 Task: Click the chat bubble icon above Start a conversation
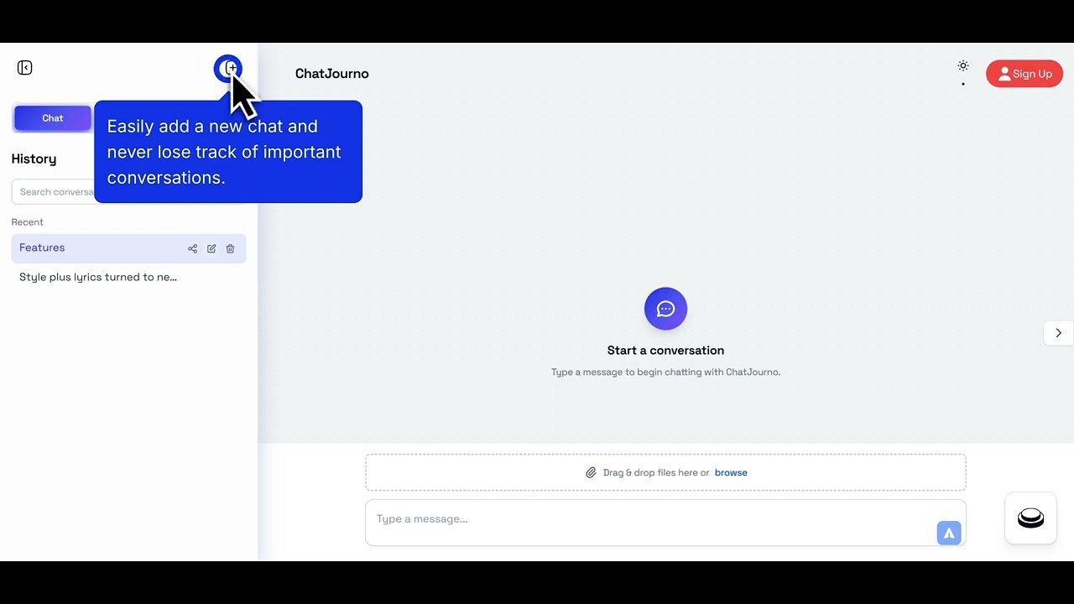pos(665,309)
